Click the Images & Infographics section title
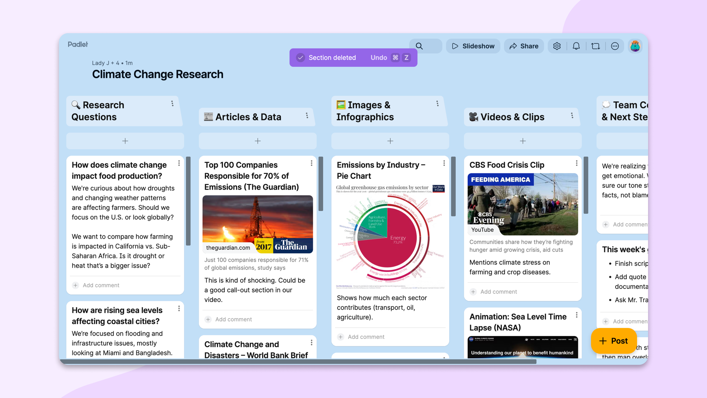The image size is (707, 398). pyautogui.click(x=365, y=111)
